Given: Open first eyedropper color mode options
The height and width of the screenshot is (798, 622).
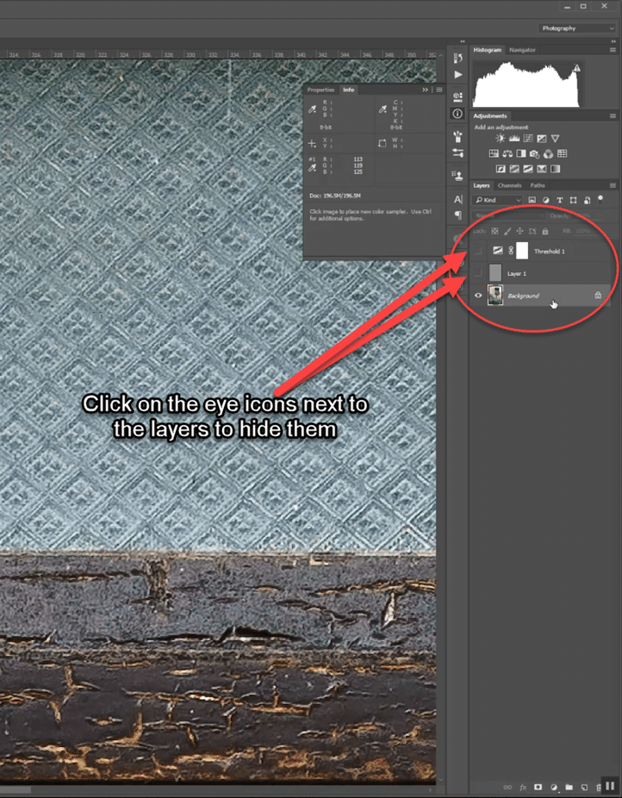Looking at the screenshot, I should [x=313, y=109].
